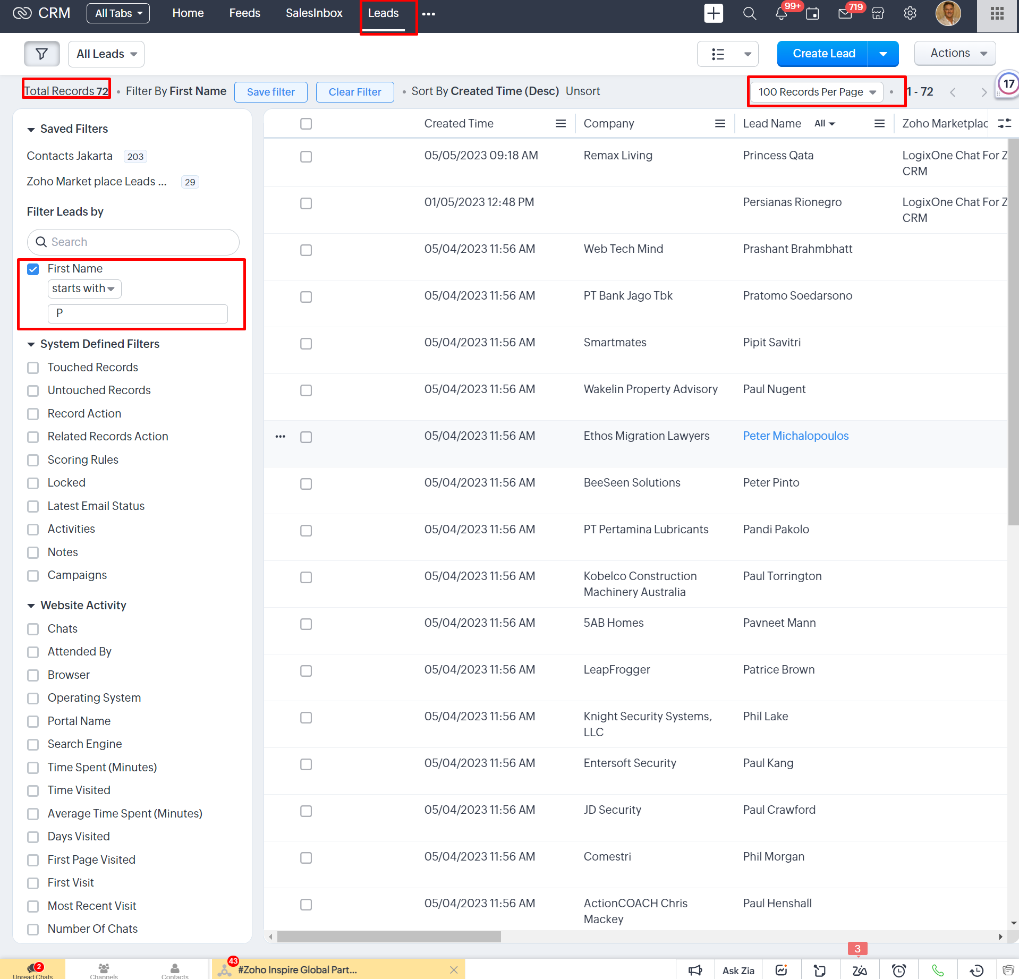Click the Ask Zia button

tap(738, 971)
